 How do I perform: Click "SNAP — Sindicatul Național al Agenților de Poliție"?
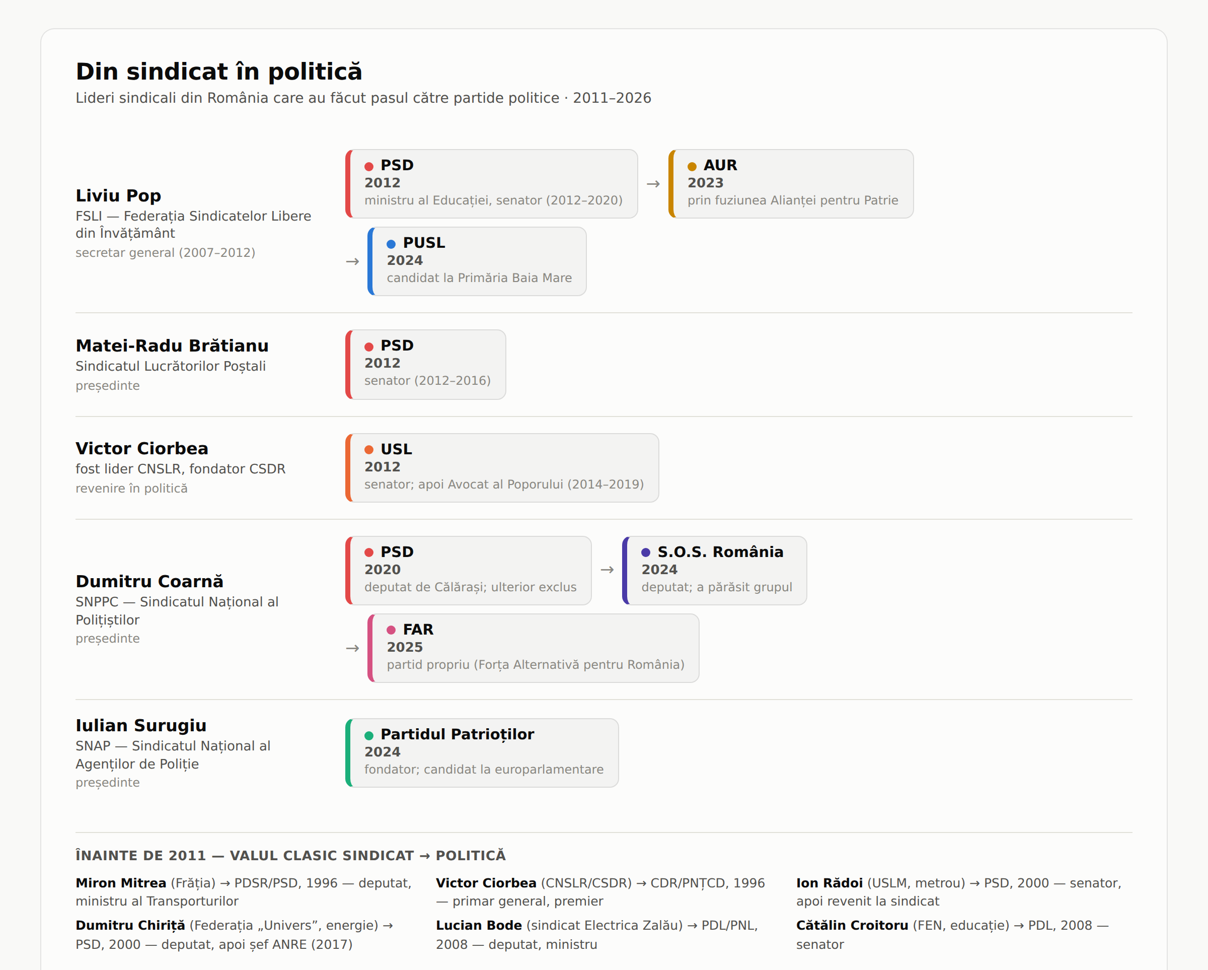pos(173,755)
